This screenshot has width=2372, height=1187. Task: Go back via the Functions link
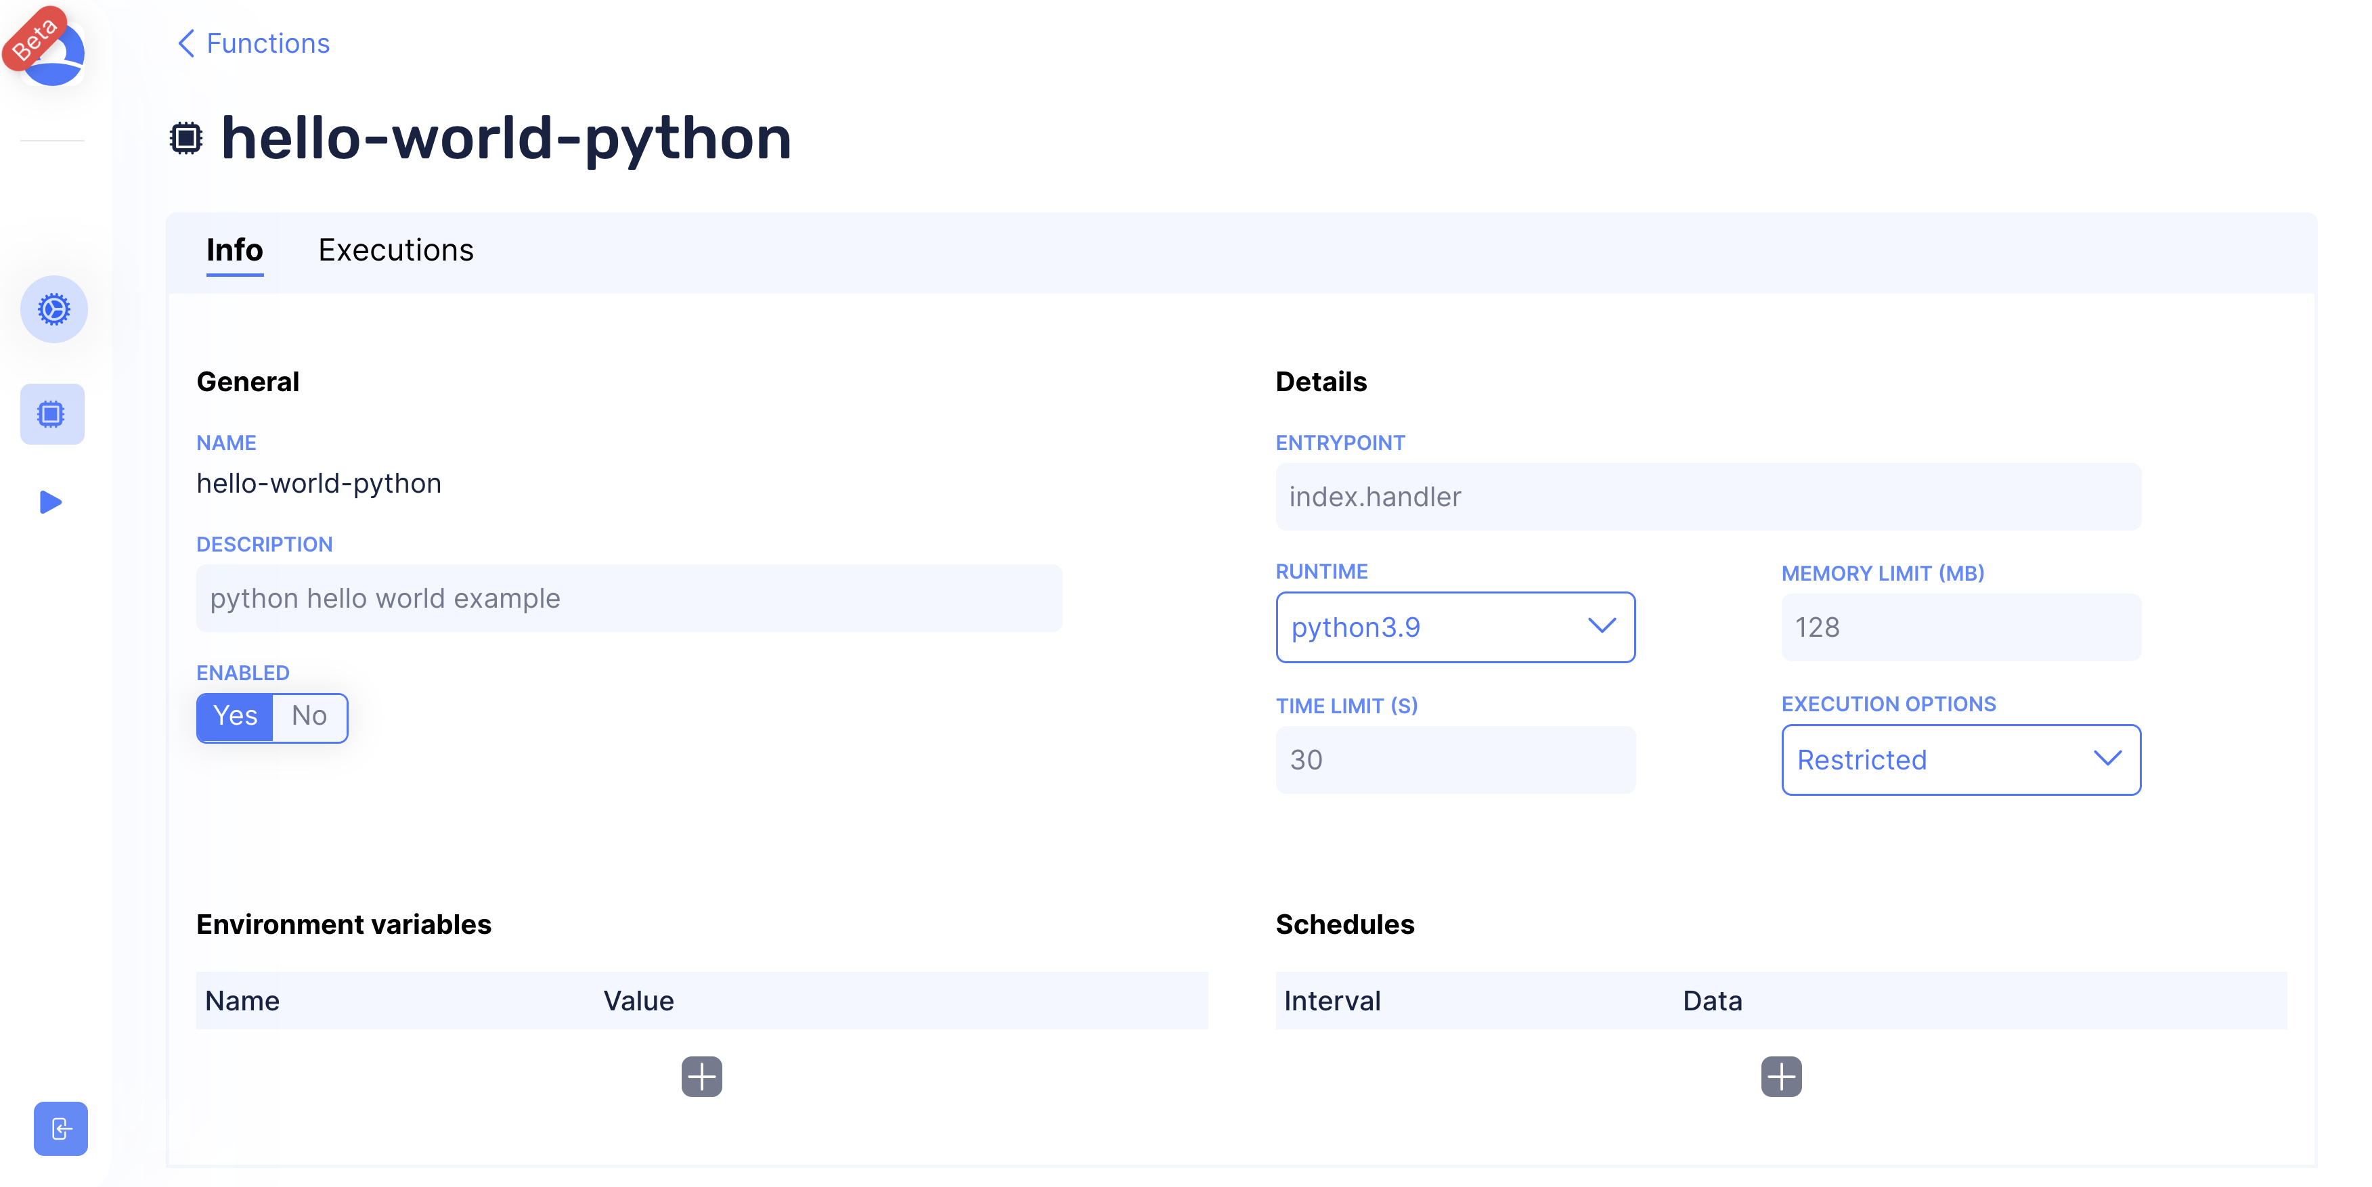coord(267,43)
